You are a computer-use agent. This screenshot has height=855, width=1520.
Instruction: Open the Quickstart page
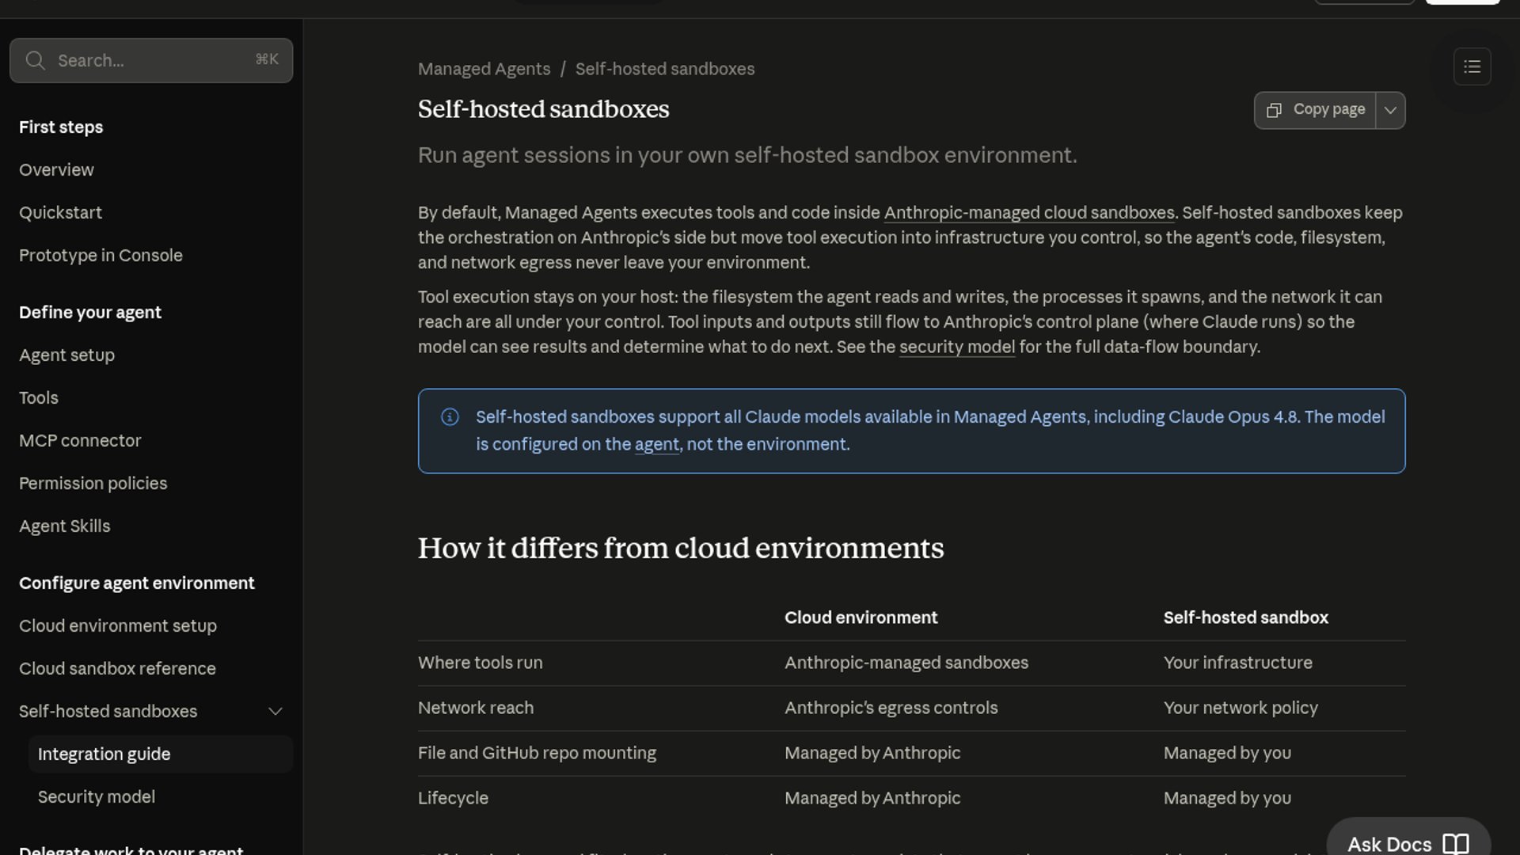click(60, 212)
